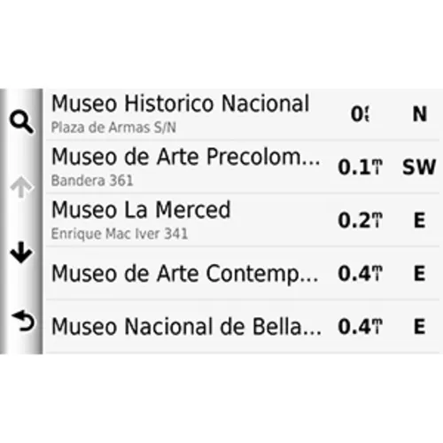The image size is (443, 443).
Task: Click E direction beside Museo La Merced
Action: coord(419,221)
